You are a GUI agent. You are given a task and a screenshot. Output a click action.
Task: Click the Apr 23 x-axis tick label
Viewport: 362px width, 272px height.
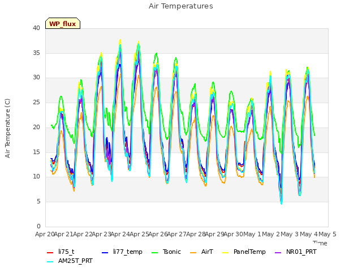pos(102,234)
